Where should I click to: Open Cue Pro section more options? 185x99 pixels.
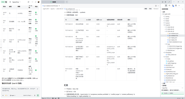183,88
